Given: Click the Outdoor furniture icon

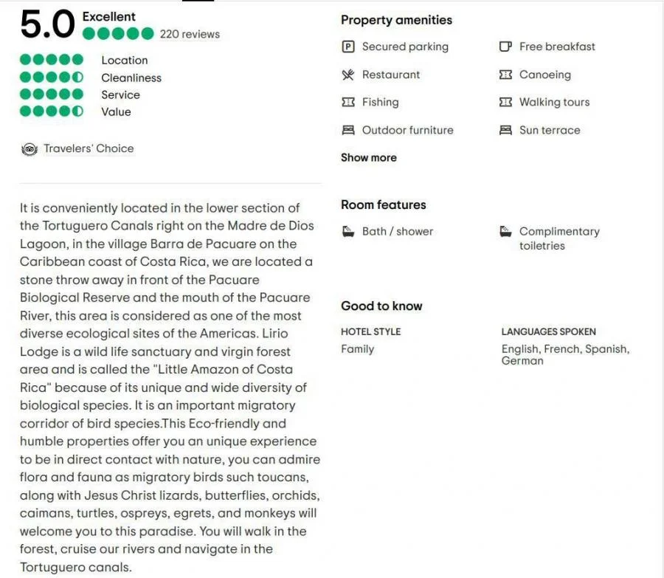Looking at the screenshot, I should [348, 130].
